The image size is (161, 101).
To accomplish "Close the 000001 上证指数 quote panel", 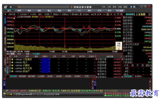I will (x=150, y=14).
